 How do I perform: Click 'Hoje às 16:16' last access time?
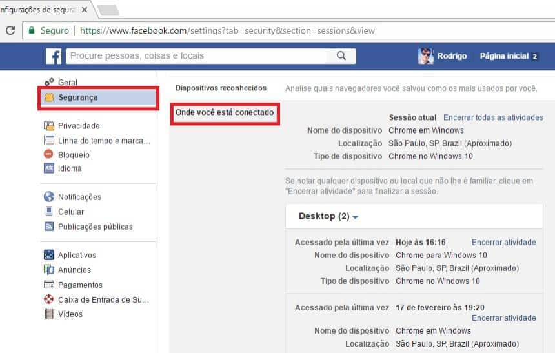421,242
